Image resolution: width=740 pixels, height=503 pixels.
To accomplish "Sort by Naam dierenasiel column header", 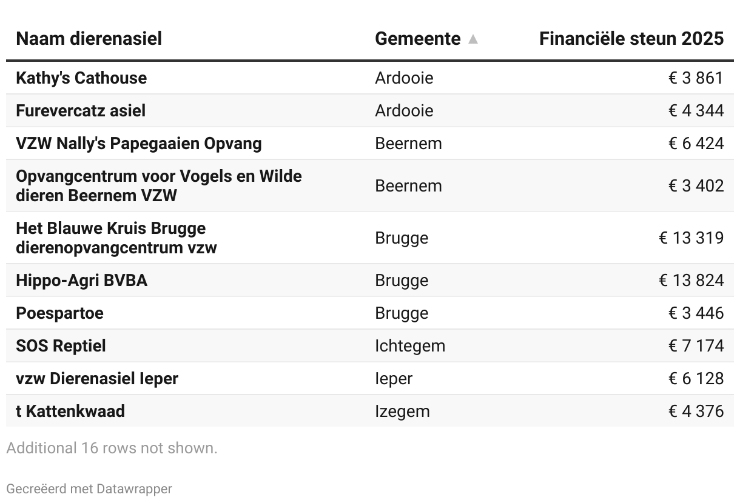I will pos(89,39).
